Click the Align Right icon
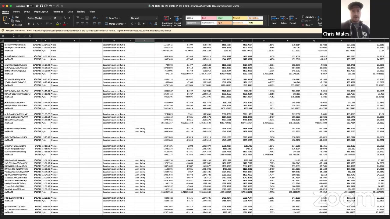The image size is (390, 219). coord(87,24)
